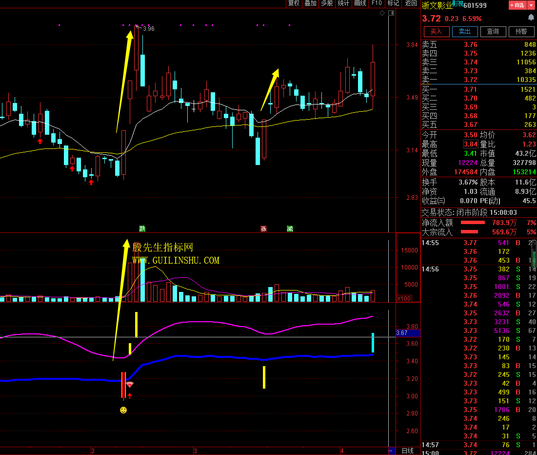Image resolution: width=537 pixels, height=455 pixels.
Task: Click the 3.96 high price label
Action: [x=149, y=29]
